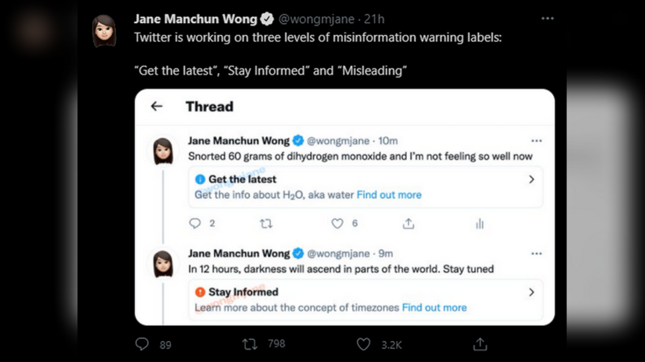The width and height of the screenshot is (645, 362).
Task: Open more options on the 9m tweet
Action: click(536, 254)
